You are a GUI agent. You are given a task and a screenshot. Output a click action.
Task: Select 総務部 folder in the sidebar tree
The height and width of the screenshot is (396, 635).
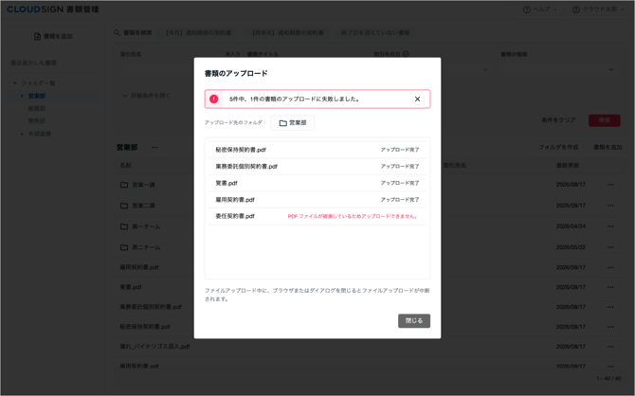(x=36, y=109)
